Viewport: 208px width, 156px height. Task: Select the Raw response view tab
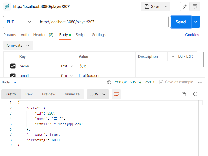click(29, 94)
